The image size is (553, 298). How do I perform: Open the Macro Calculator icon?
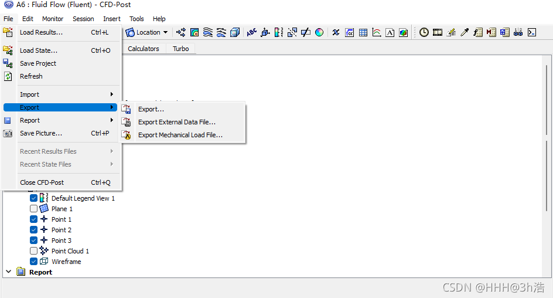pos(491,32)
